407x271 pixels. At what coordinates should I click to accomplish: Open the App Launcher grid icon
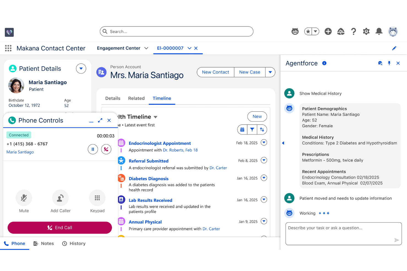coord(8,48)
